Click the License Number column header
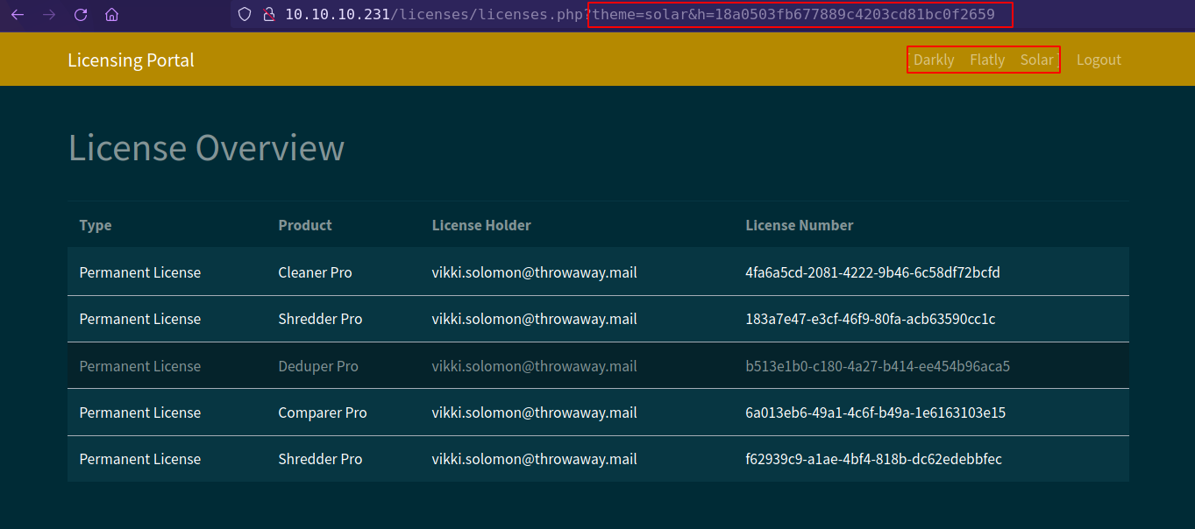This screenshot has width=1195, height=529. (799, 225)
